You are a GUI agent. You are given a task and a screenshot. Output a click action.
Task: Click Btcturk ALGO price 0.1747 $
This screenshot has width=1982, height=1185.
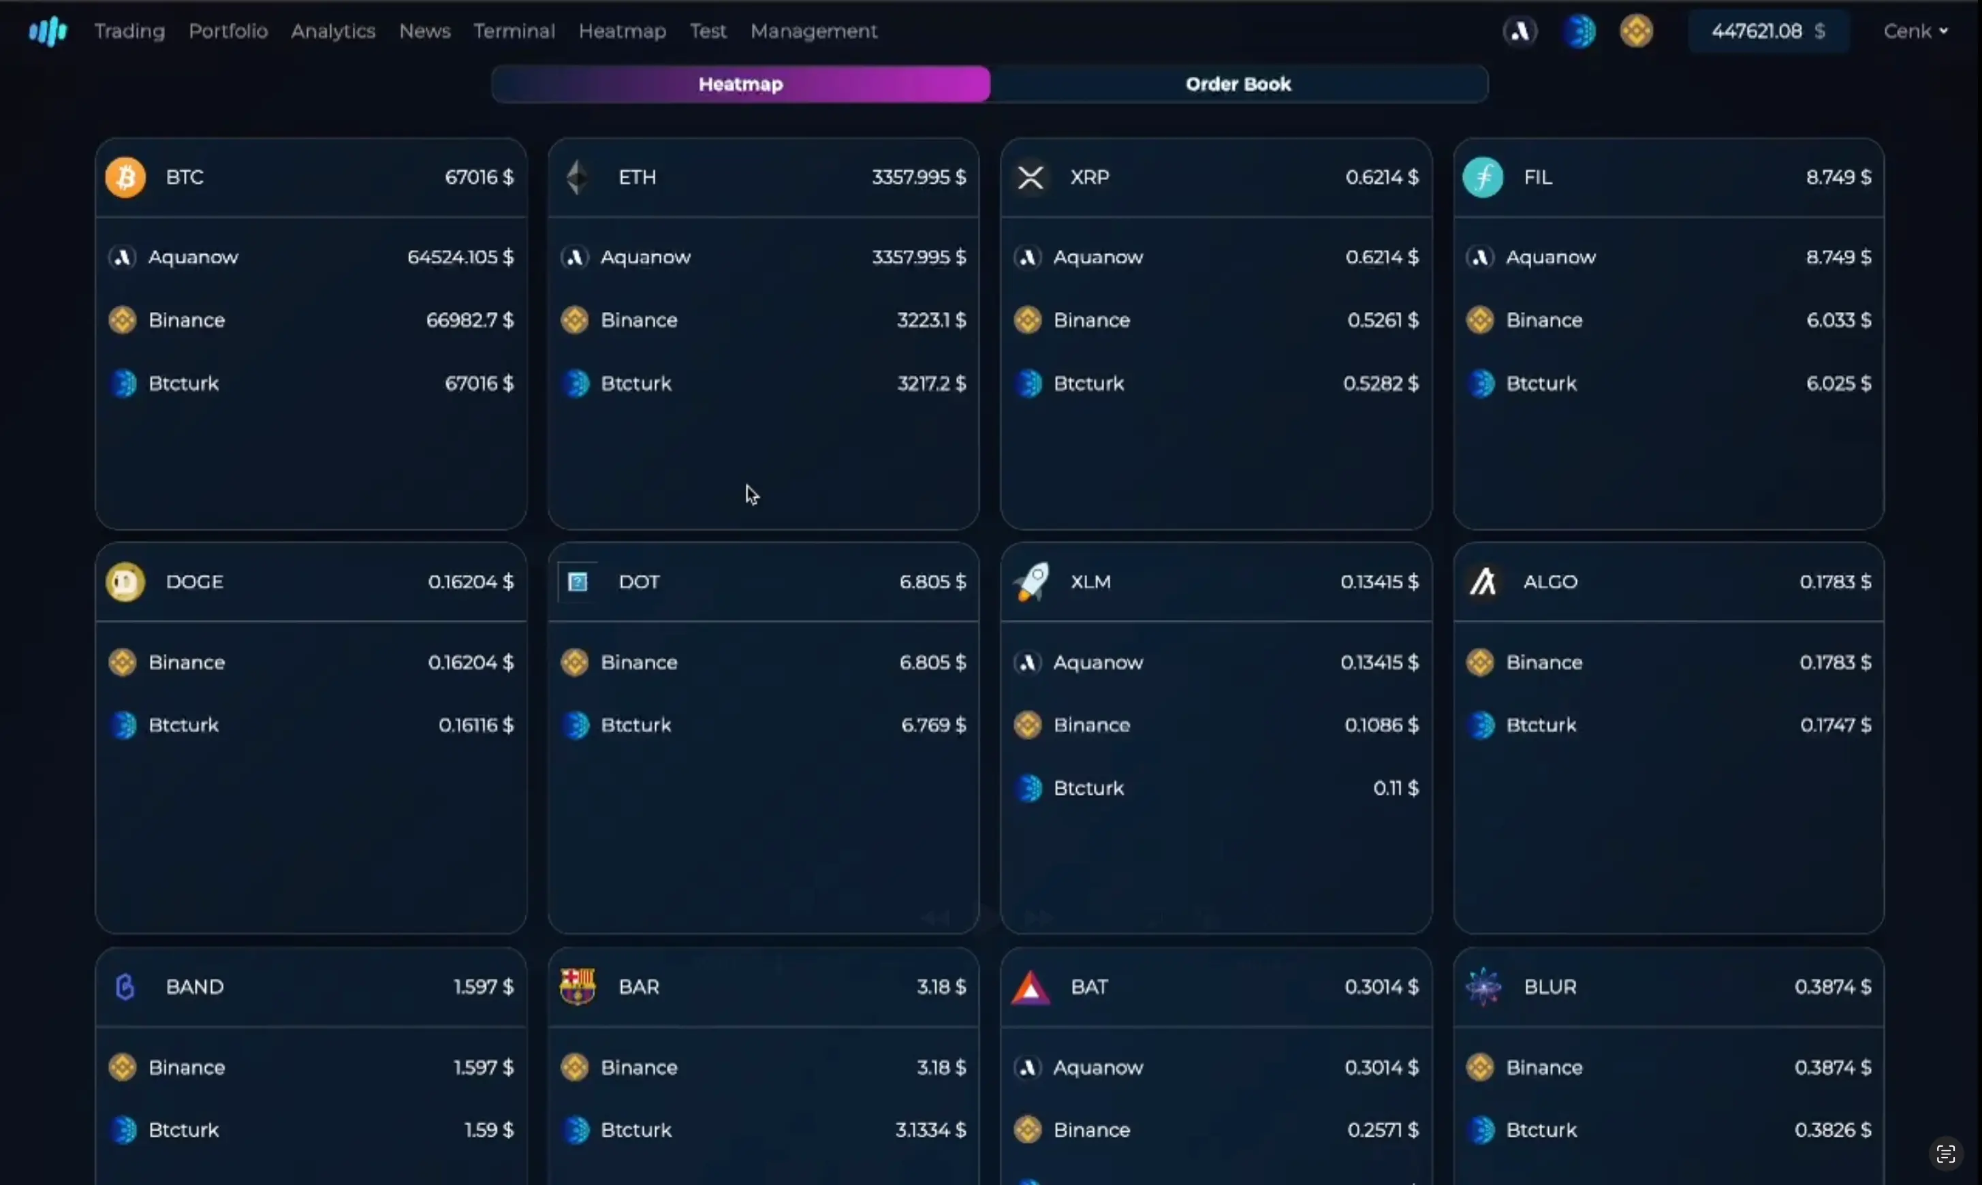[x=1836, y=725]
